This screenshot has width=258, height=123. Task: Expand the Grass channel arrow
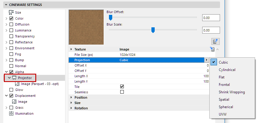(7, 108)
